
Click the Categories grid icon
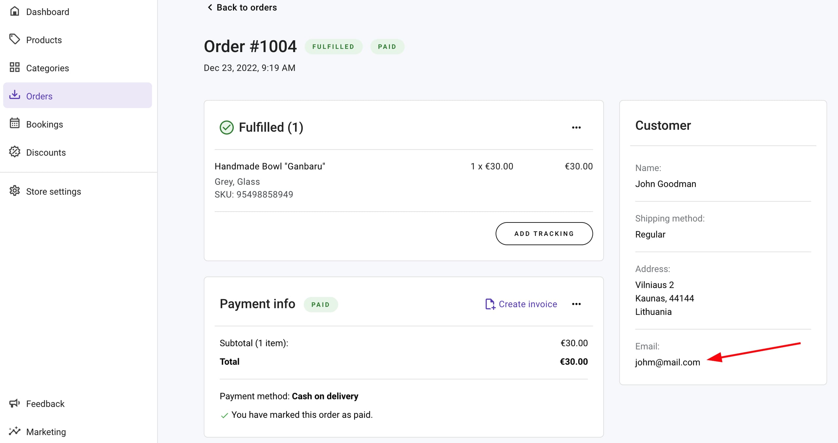pos(14,67)
